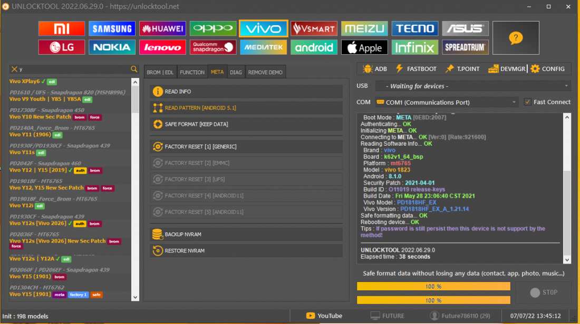The image size is (580, 324).
Task: Select the MediaTek logo
Action: point(263,47)
